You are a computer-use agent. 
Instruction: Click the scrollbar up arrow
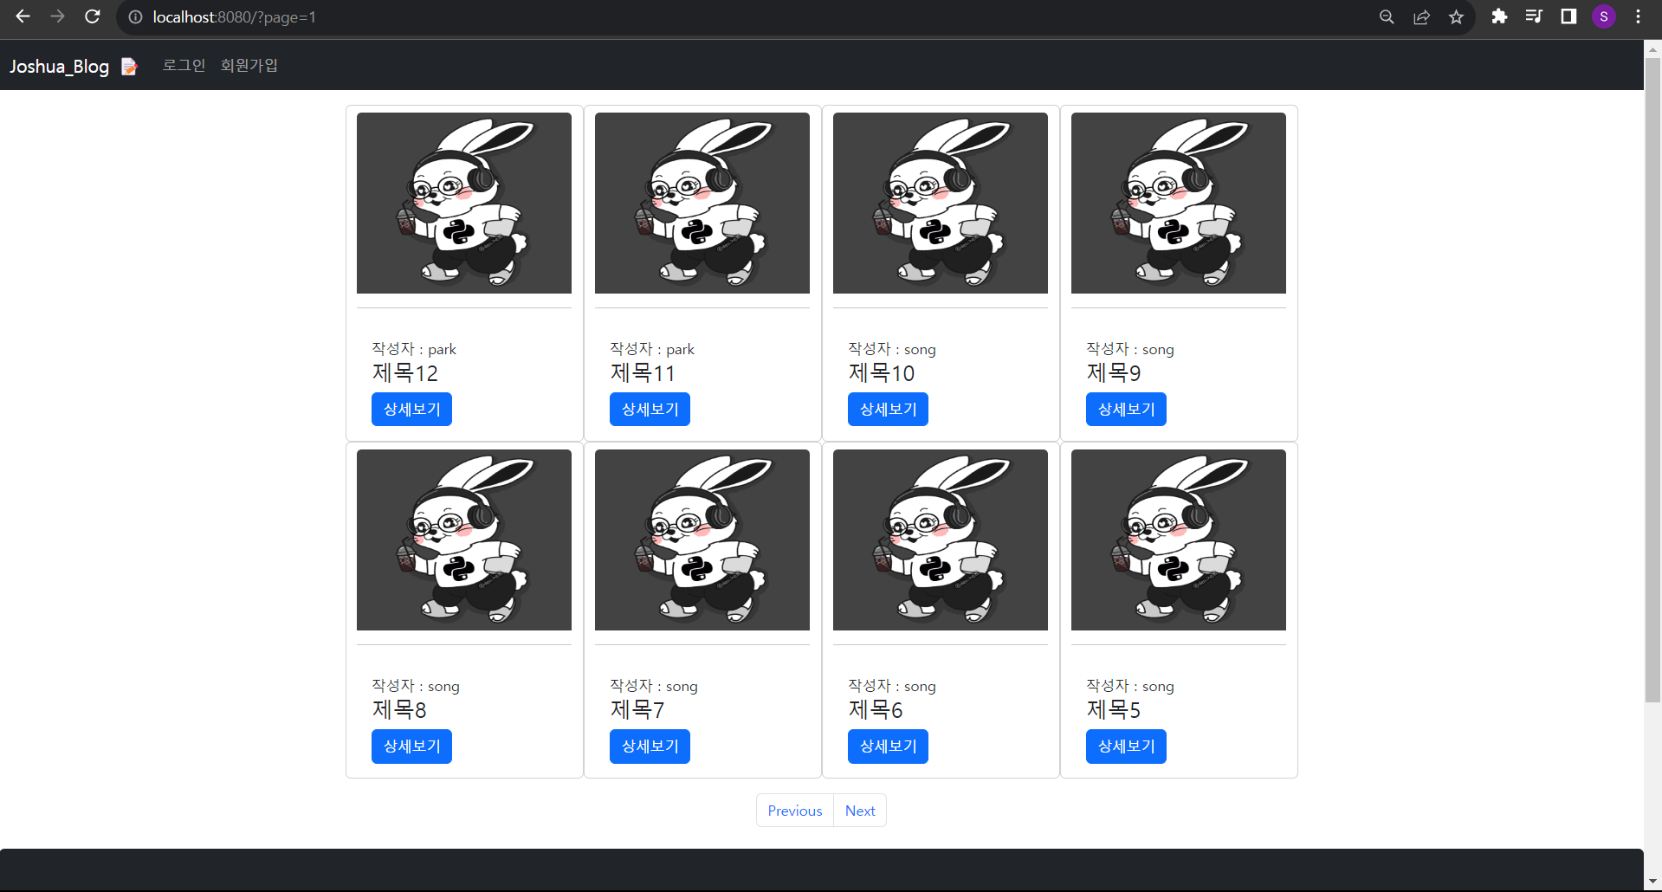[x=1652, y=48]
